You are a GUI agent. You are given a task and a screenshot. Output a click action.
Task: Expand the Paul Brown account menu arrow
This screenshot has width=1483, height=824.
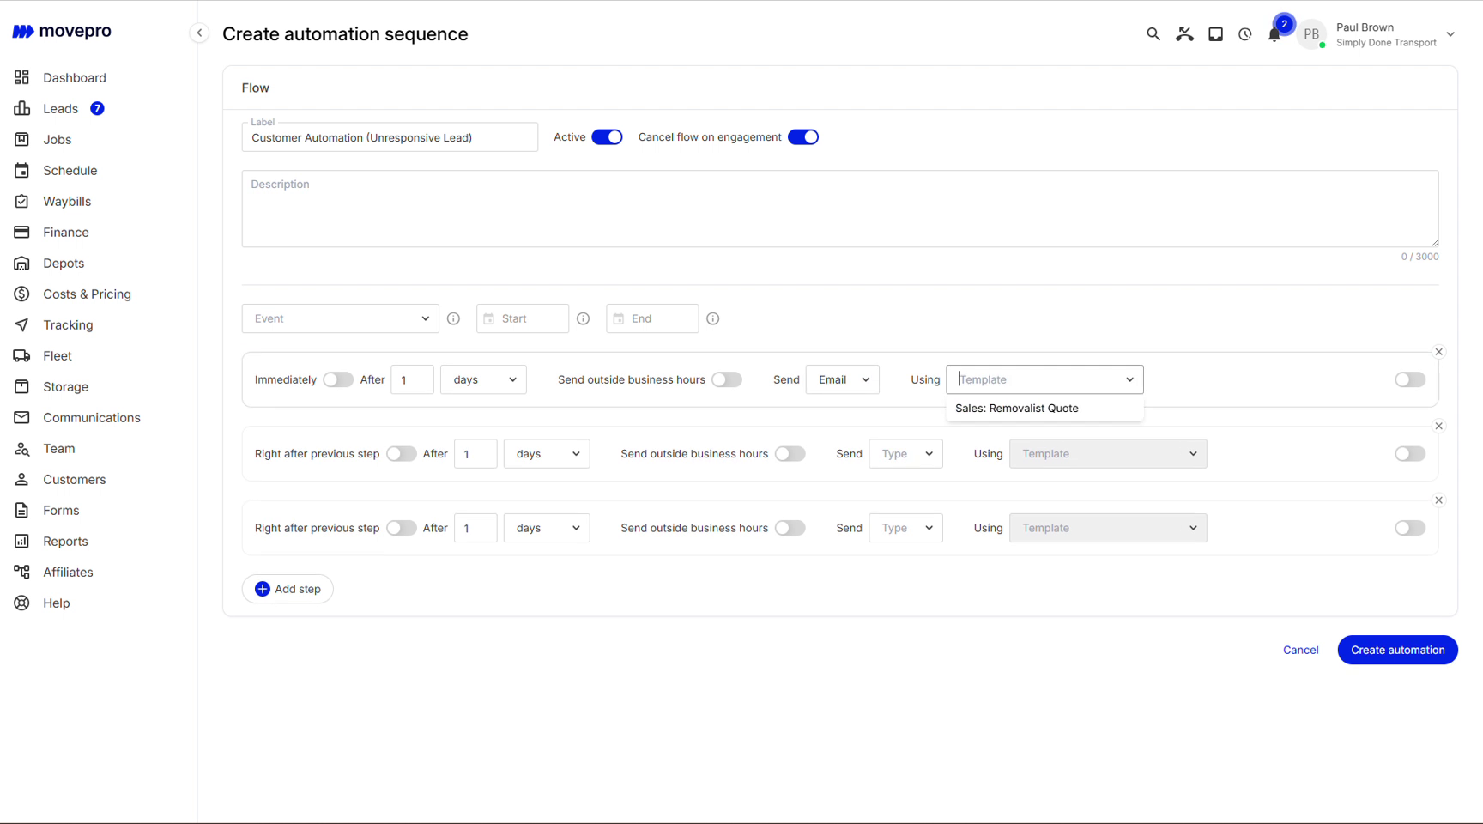[x=1450, y=34]
